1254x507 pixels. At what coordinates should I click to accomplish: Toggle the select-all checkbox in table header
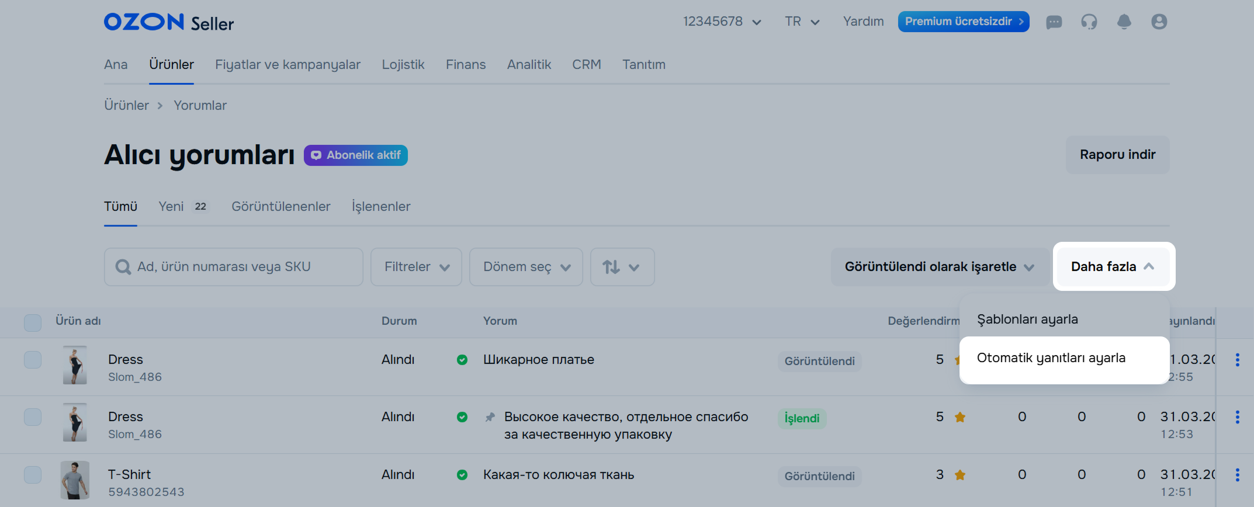tap(33, 322)
